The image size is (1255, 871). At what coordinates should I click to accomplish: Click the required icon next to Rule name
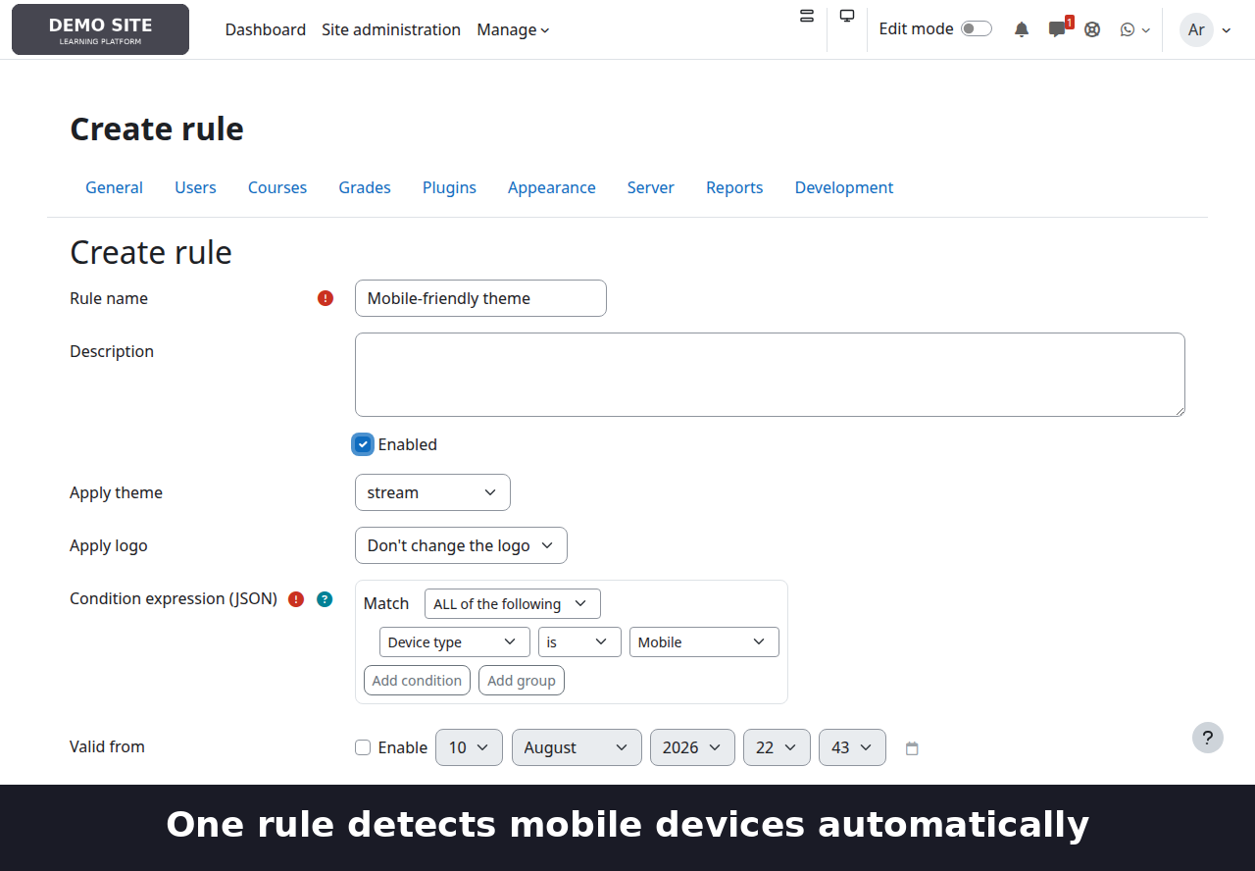pos(326,298)
